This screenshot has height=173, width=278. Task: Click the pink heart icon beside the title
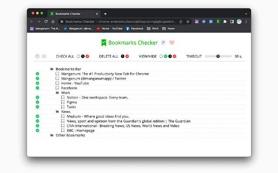172,42
